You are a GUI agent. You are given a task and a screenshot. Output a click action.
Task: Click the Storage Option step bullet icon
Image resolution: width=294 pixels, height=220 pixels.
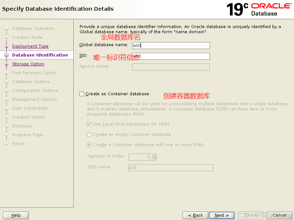pyautogui.click(x=7, y=64)
